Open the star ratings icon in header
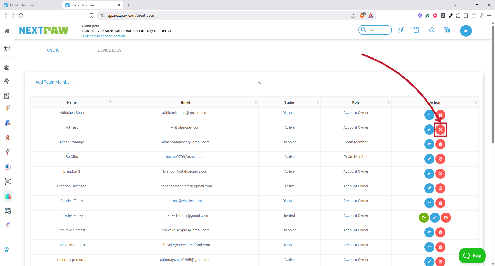The width and height of the screenshot is (495, 266). (416, 30)
